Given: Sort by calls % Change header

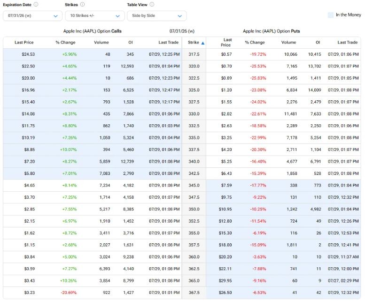Looking at the screenshot, I should click(65, 42).
